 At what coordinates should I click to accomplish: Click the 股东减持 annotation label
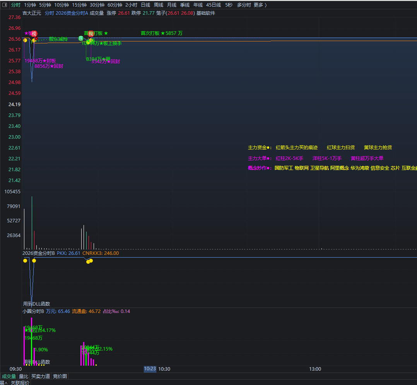(58, 39)
